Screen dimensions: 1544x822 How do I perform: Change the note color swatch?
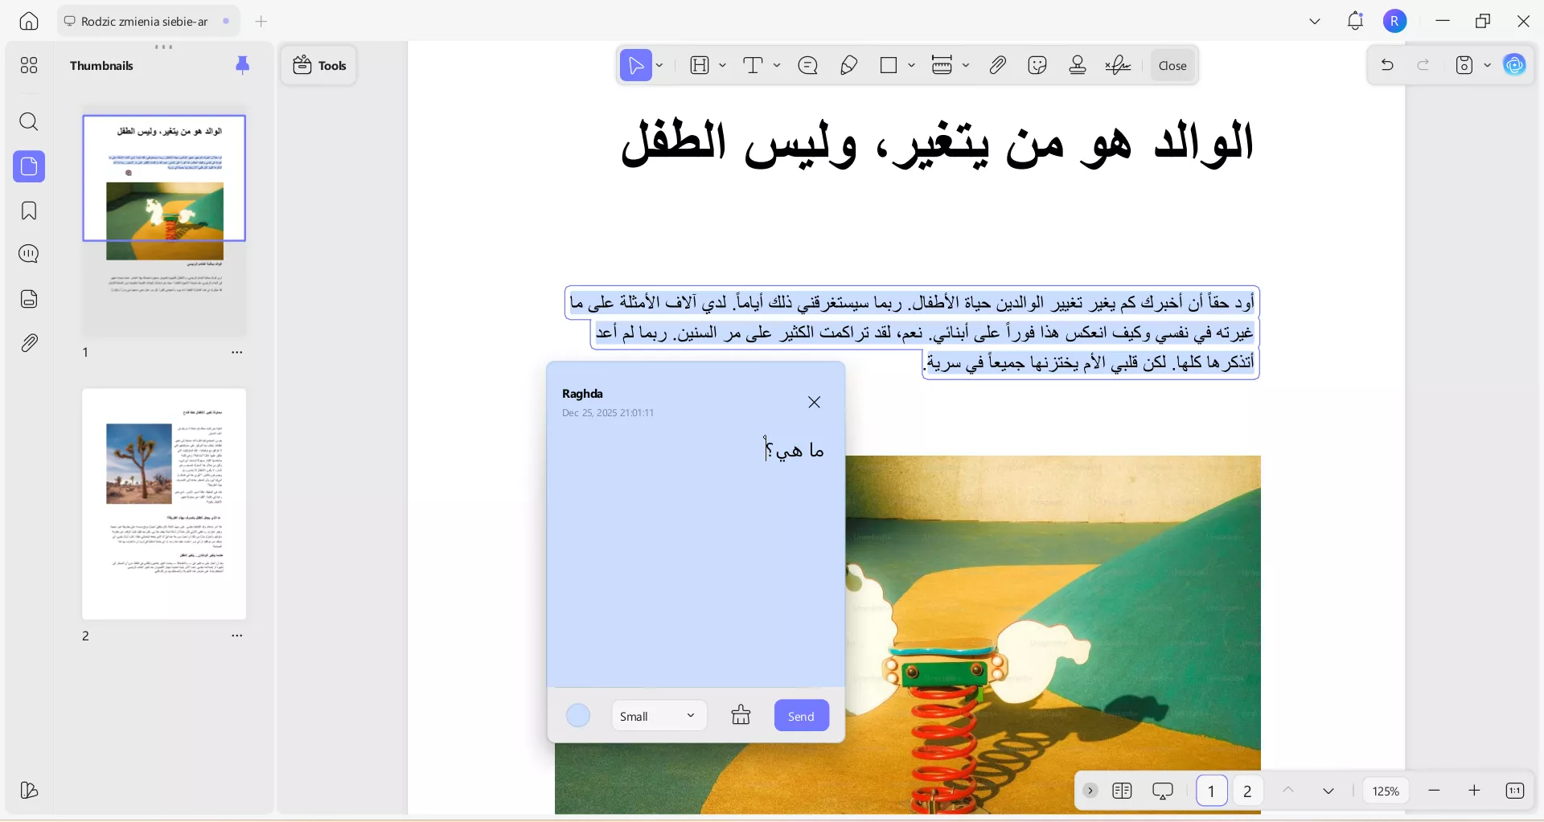577,715
